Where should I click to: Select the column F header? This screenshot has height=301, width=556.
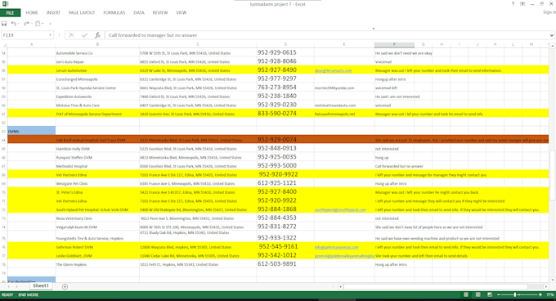click(394, 45)
